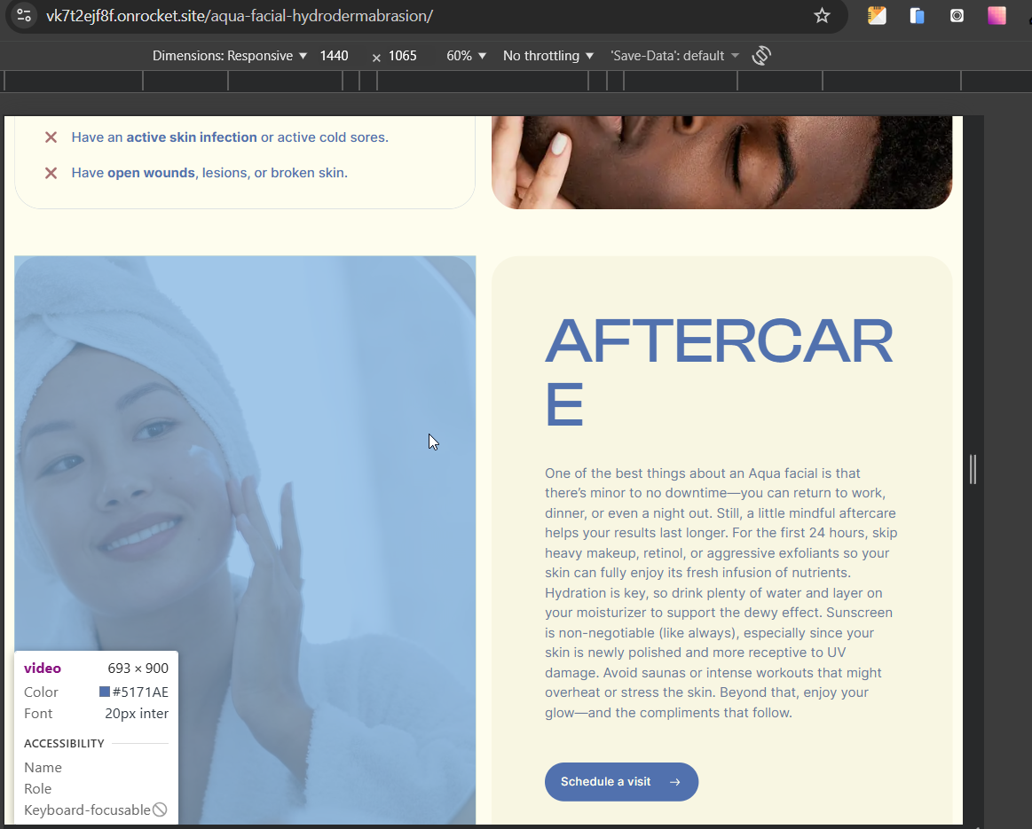Click the 693 × 900 size in tooltip
Image resolution: width=1032 pixels, height=829 pixels.
[138, 668]
